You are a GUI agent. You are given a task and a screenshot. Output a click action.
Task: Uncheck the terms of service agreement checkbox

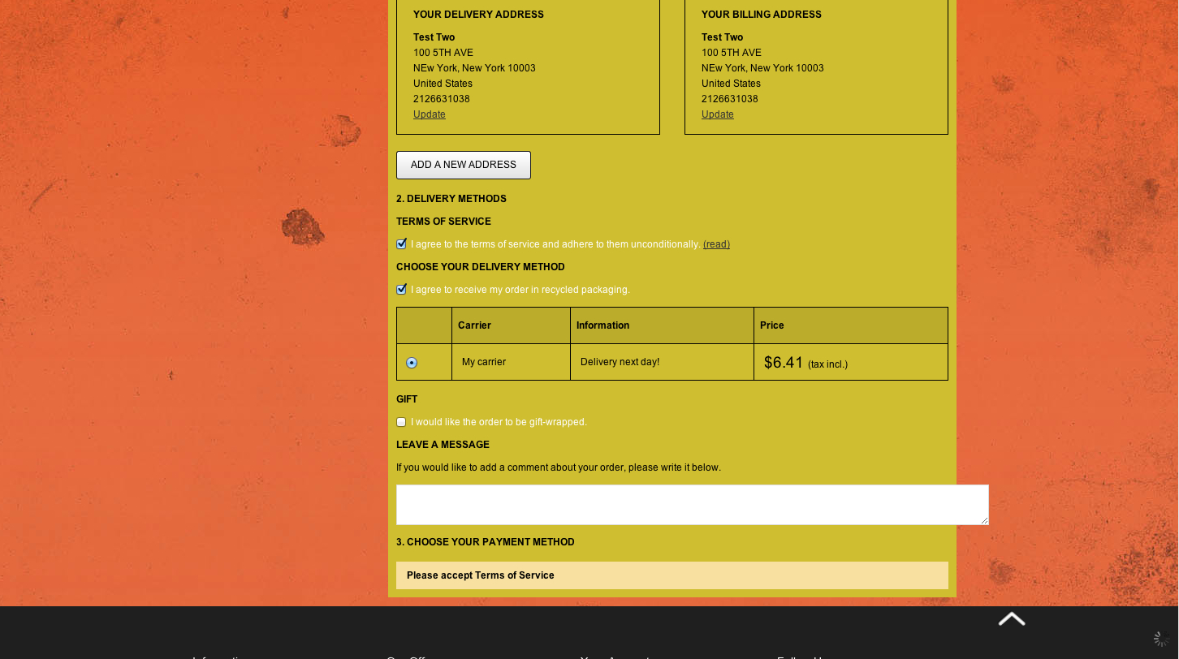tap(401, 244)
